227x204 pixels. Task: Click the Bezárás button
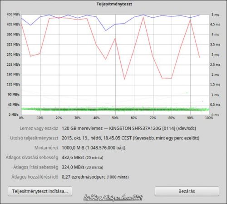pyautogui.click(x=187, y=191)
